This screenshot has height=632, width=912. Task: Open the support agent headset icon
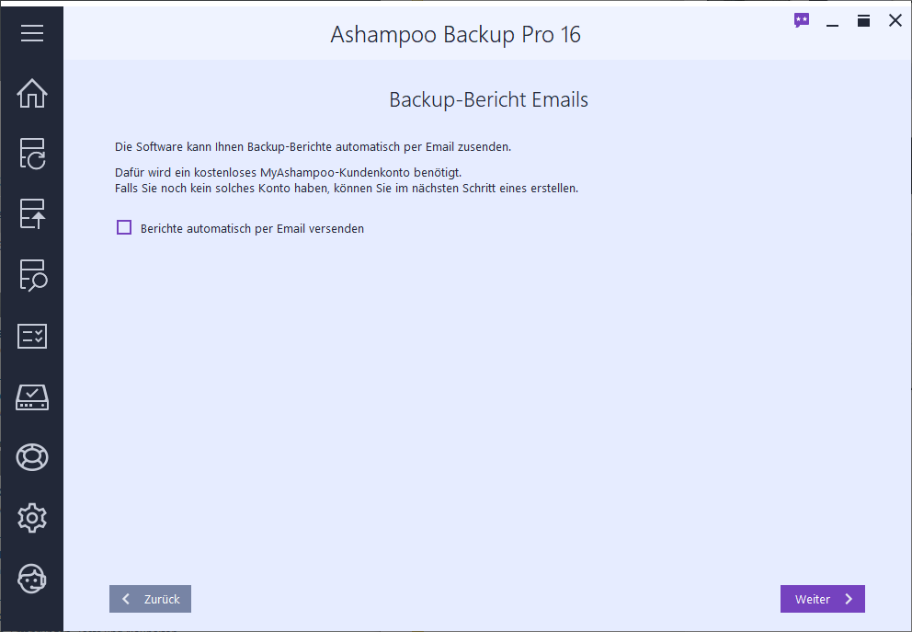click(32, 579)
